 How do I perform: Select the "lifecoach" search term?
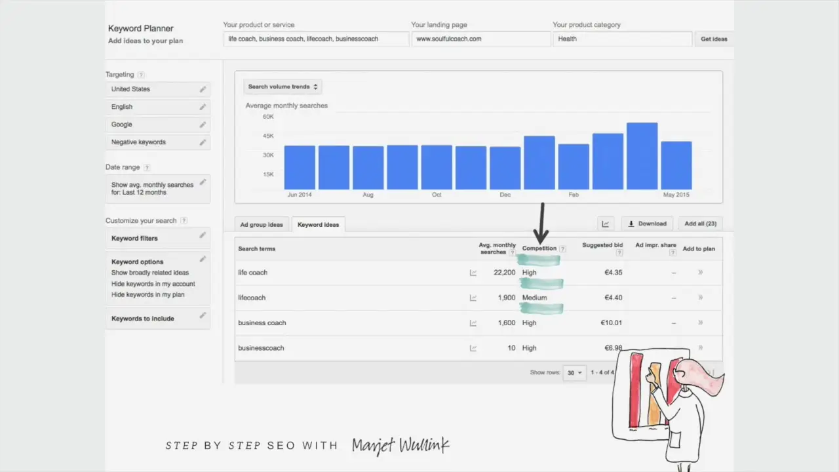point(252,298)
